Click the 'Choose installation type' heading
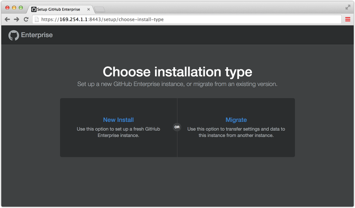The width and height of the screenshot is (355, 208). (177, 72)
